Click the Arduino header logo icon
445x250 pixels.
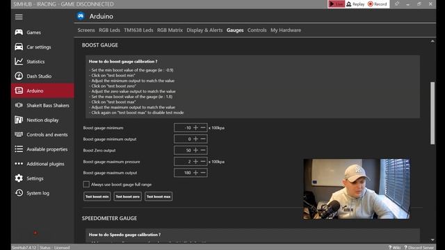pyautogui.click(x=81, y=16)
